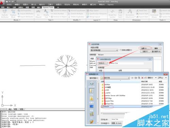Open the AutoCAD application menu logo button
This screenshot has width=170, height=128.
click(2, 3)
